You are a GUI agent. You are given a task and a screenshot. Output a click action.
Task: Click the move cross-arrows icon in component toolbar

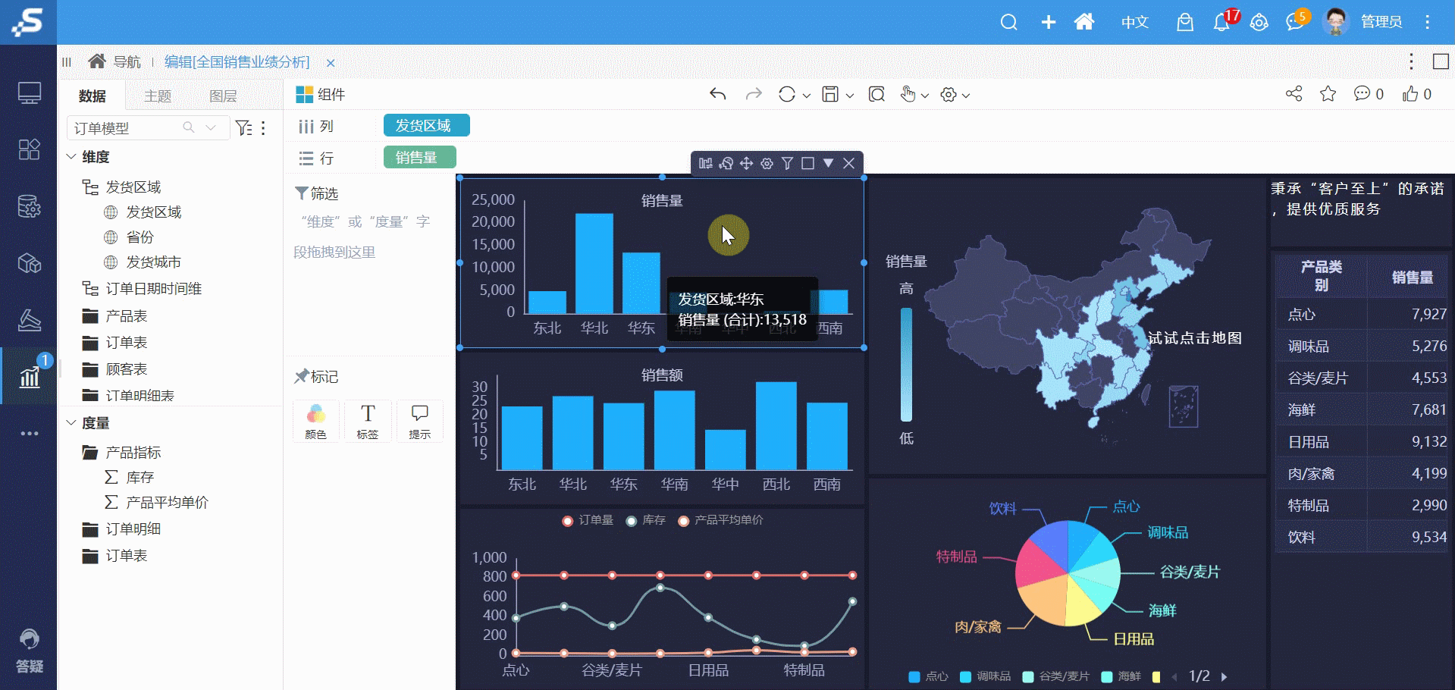(746, 163)
